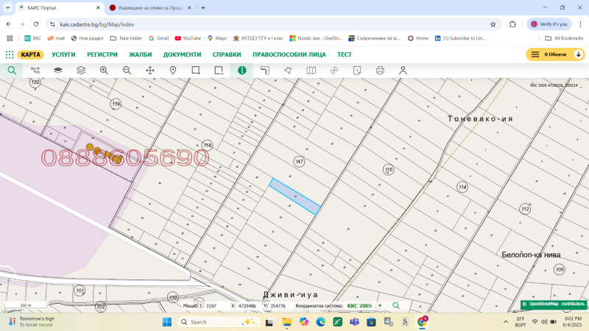Click parcel block label 118 on map

[x=208, y=145]
